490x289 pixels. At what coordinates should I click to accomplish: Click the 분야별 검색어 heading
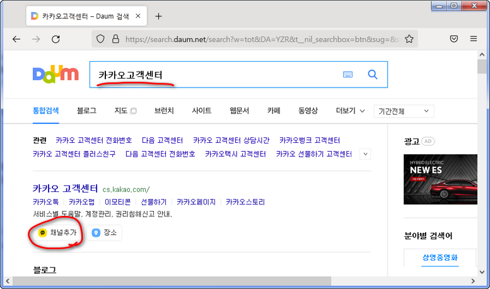tap(428, 235)
